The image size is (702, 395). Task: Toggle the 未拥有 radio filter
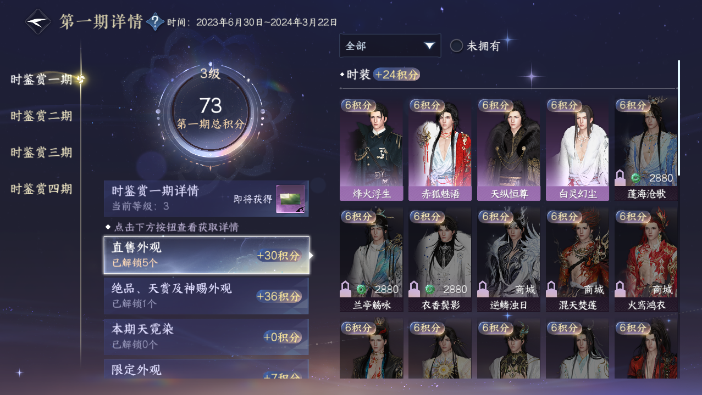(x=456, y=46)
